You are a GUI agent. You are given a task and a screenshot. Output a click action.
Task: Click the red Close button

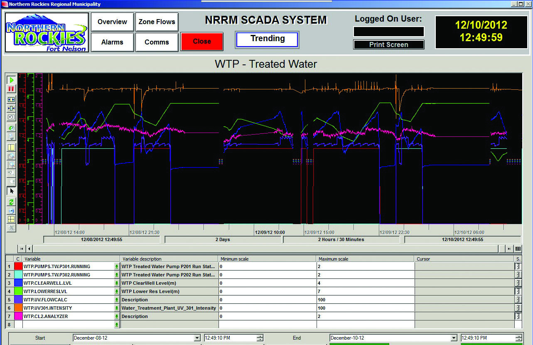point(202,42)
